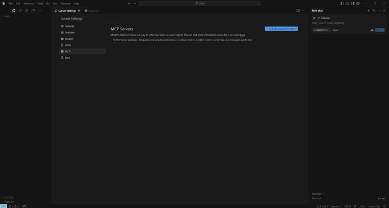Open the Search view magnifier icon
The width and height of the screenshot is (389, 208).
(20, 11)
